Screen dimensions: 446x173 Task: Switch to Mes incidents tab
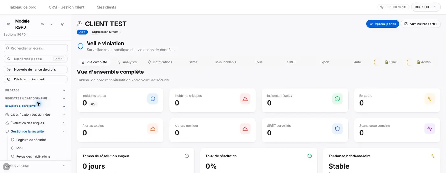coord(226,62)
